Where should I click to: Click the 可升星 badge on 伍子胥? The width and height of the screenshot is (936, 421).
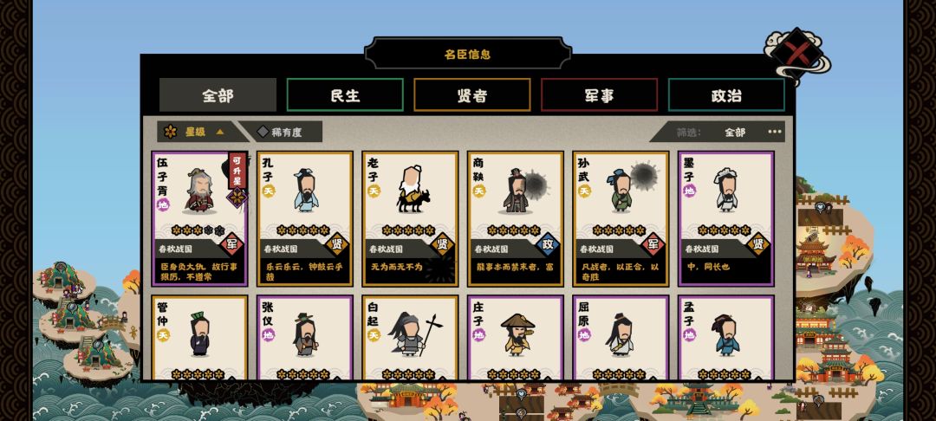click(x=237, y=170)
